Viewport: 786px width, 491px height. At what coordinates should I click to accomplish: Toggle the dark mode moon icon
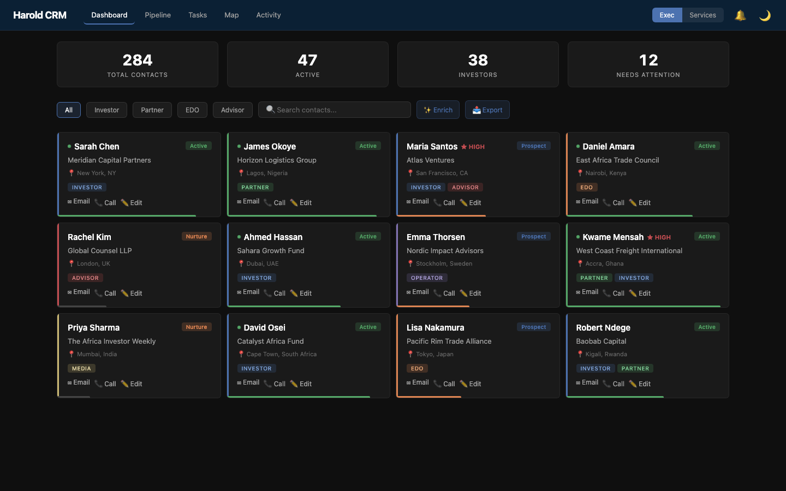(x=765, y=15)
